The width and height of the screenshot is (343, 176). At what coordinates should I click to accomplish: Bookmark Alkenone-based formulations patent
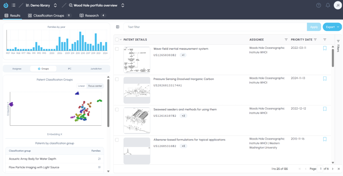(x=325, y=139)
